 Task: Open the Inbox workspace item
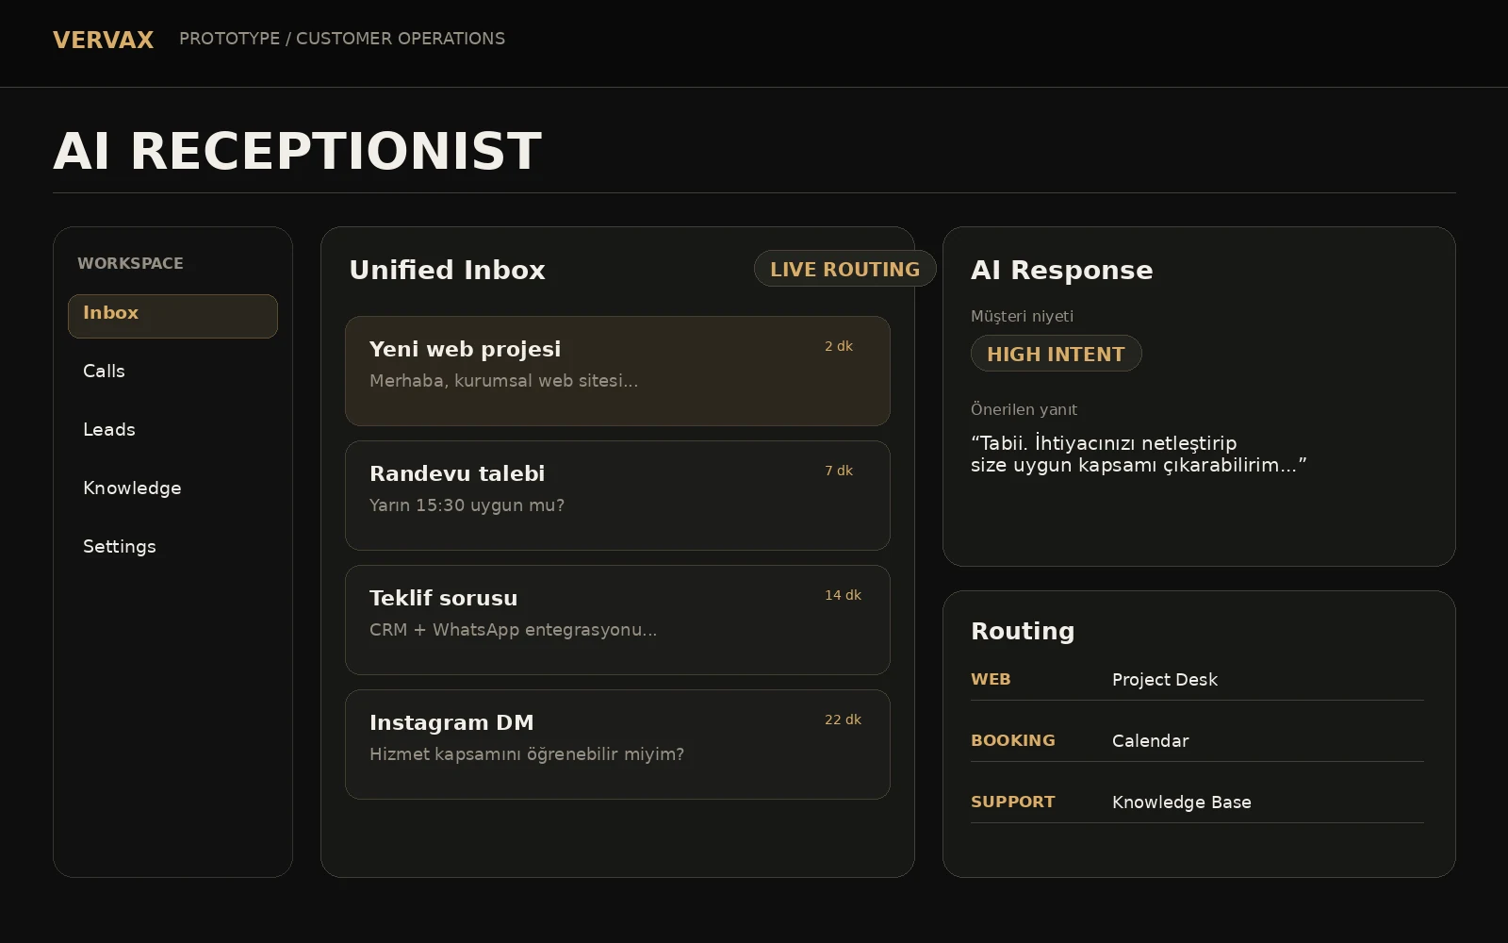coord(172,316)
